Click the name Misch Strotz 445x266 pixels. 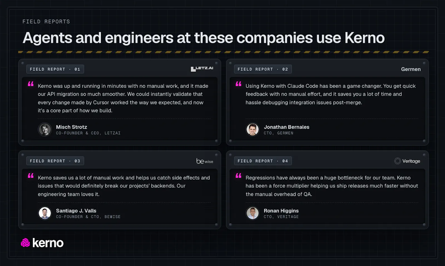(x=71, y=127)
